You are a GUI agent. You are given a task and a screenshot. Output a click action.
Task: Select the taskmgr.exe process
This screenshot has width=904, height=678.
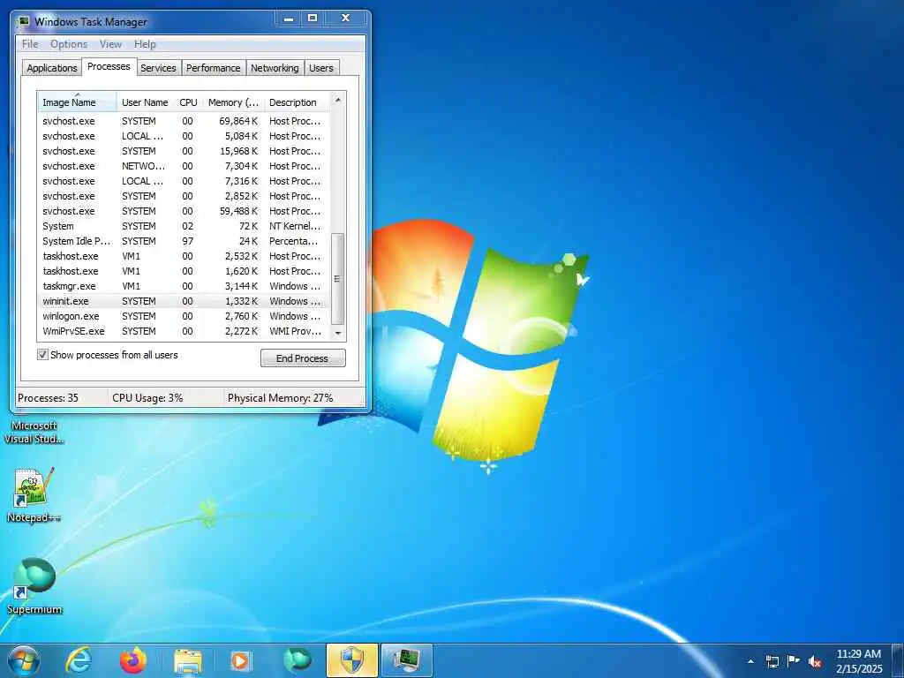pyautogui.click(x=185, y=286)
